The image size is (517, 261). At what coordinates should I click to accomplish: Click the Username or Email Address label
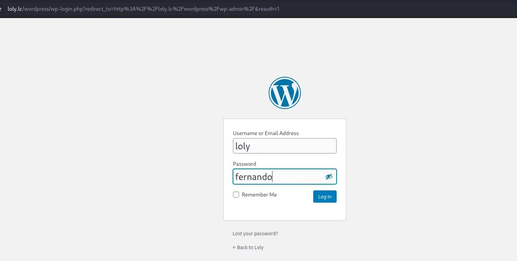click(266, 133)
